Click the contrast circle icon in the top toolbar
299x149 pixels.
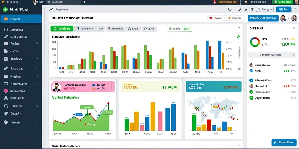252,9
